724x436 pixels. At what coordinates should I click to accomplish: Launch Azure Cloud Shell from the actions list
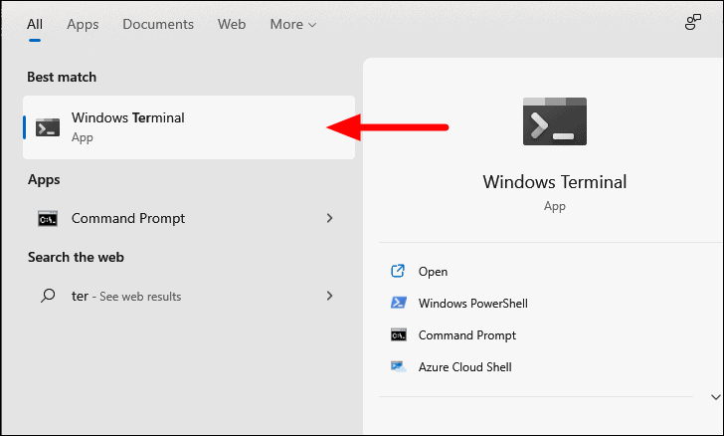coord(464,367)
